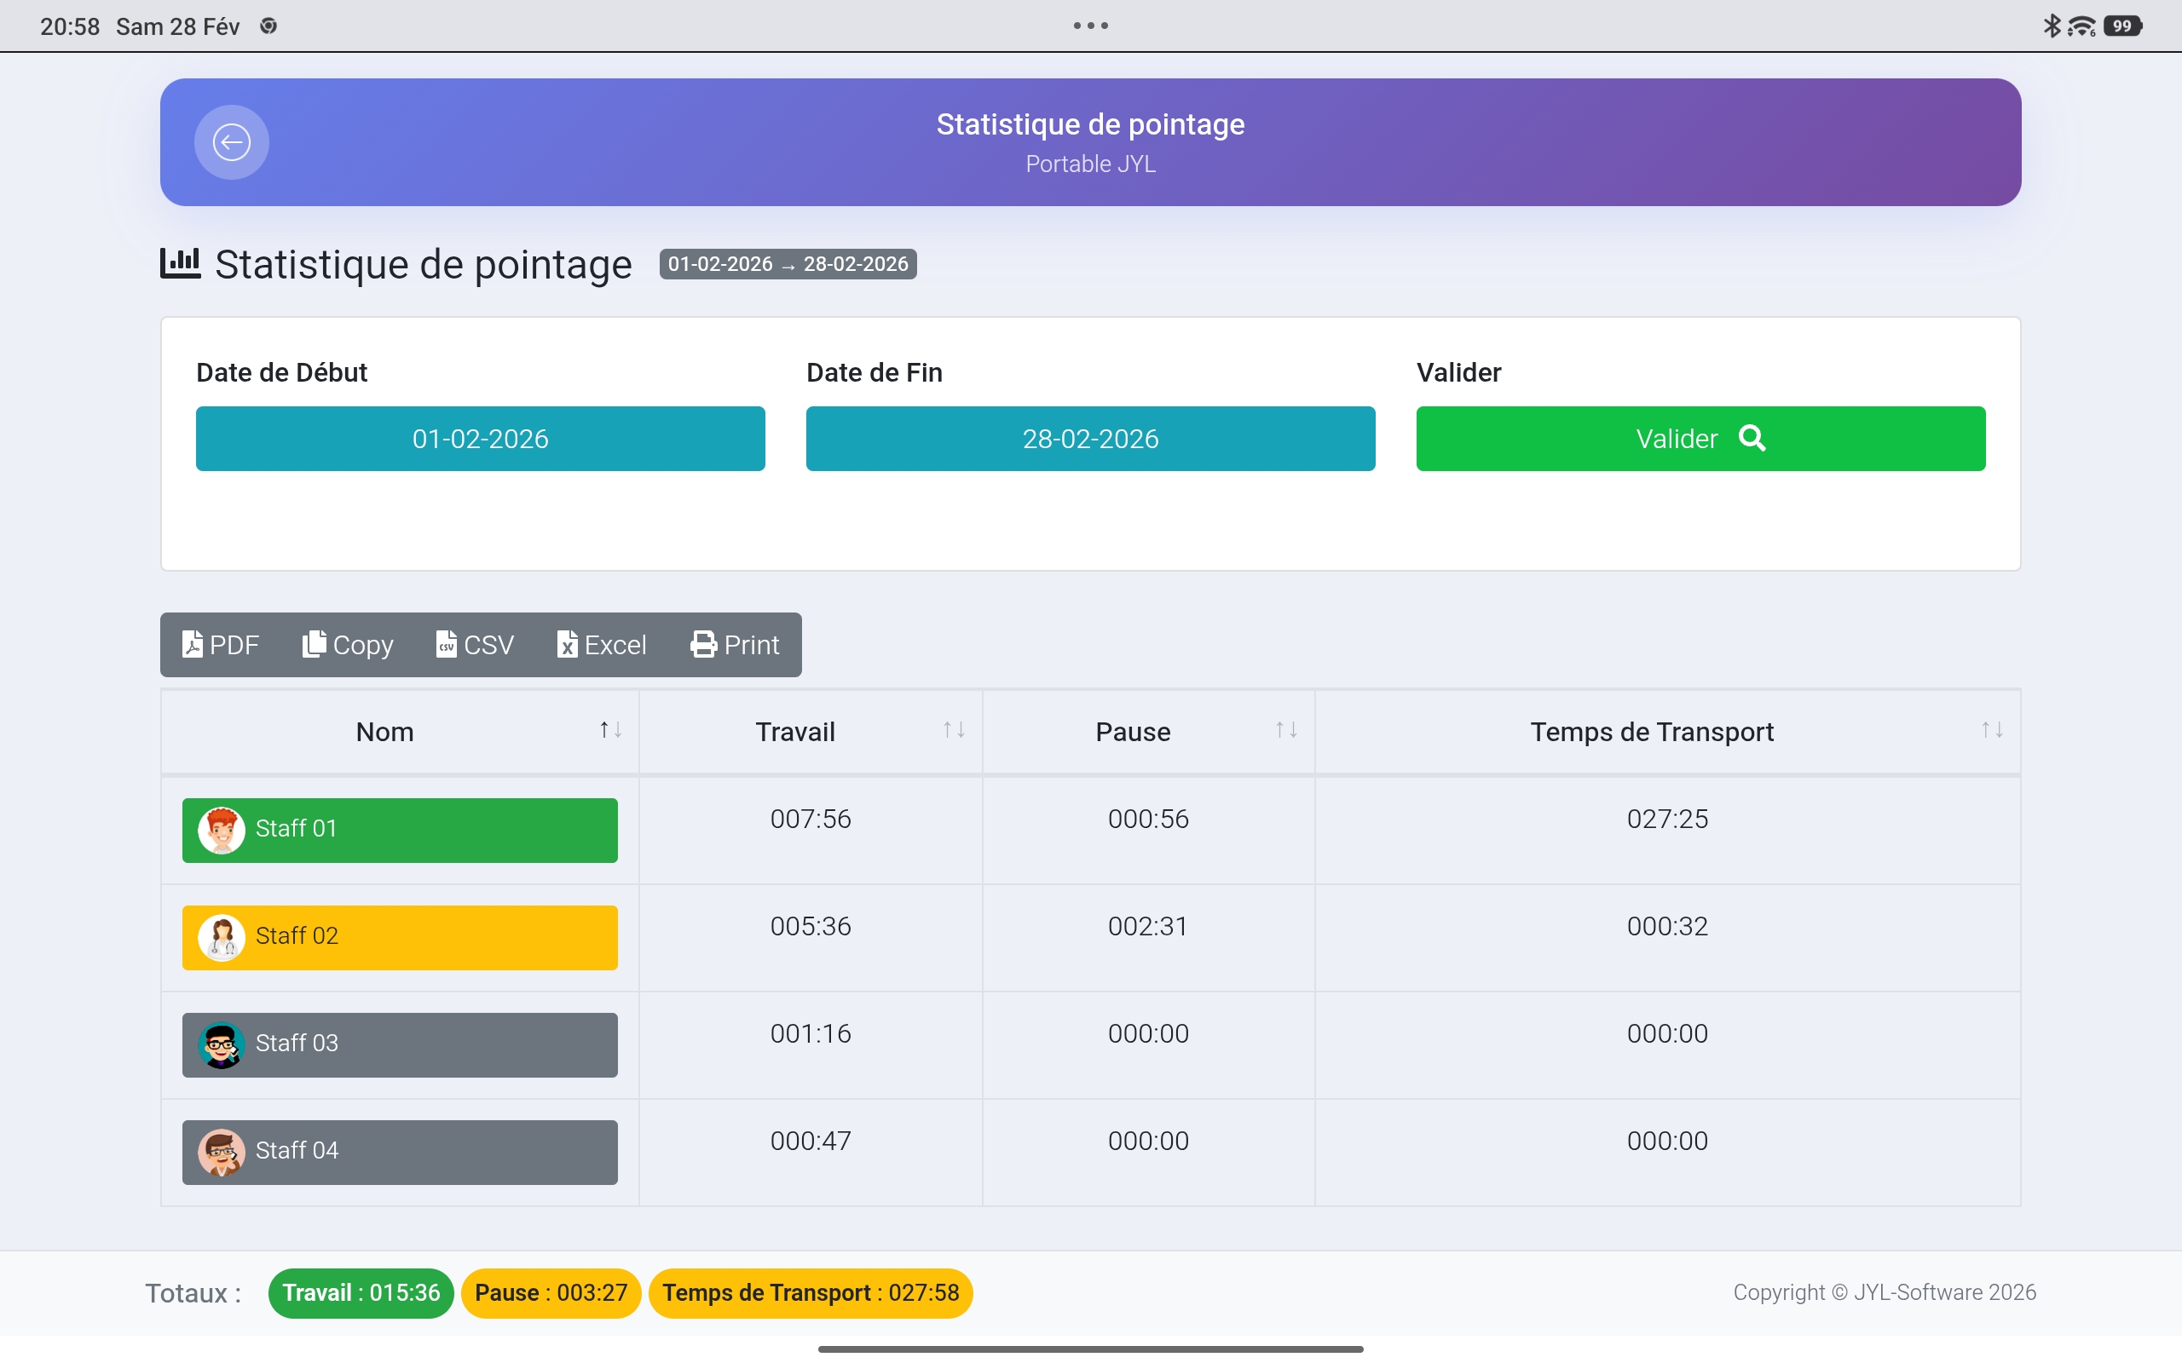
Task: Open the Date de Début picker
Action: [481, 438]
